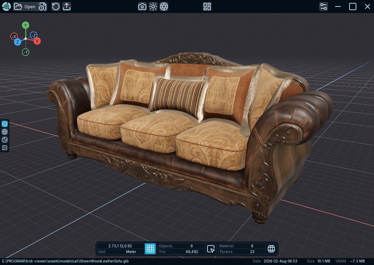Snap view to the -Z axis
Viewport: 374px width, 265px height.
point(34,35)
